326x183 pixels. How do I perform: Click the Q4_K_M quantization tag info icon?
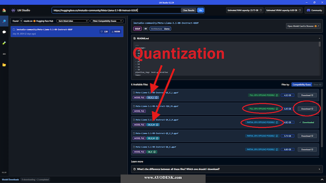157,125
